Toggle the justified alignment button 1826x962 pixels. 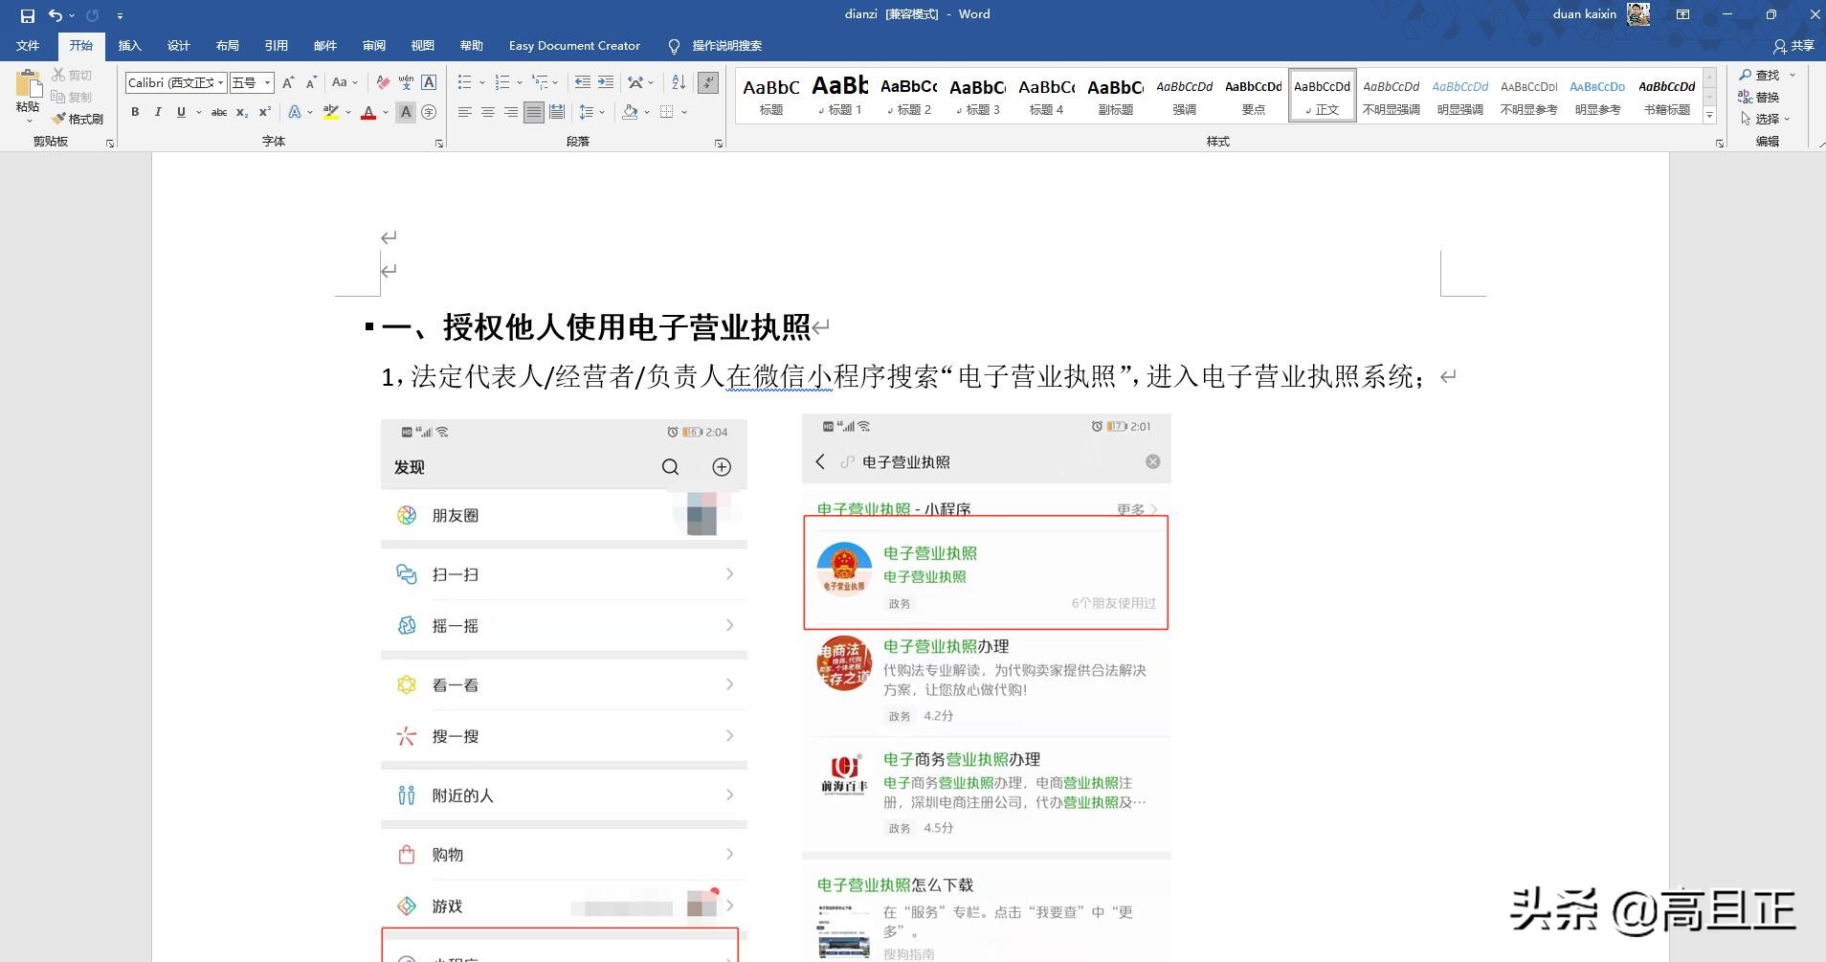(x=533, y=112)
